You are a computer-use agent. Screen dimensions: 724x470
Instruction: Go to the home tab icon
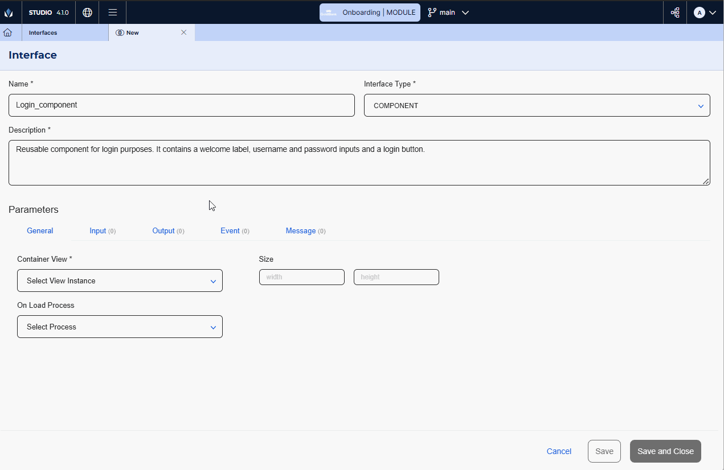[8, 32]
